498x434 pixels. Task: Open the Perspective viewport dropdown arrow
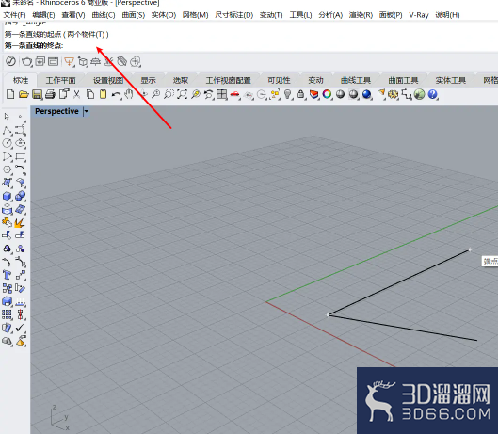coord(86,111)
